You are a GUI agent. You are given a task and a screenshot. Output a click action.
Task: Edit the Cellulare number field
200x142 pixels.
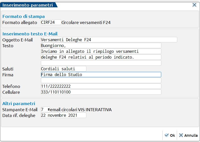click(101, 92)
